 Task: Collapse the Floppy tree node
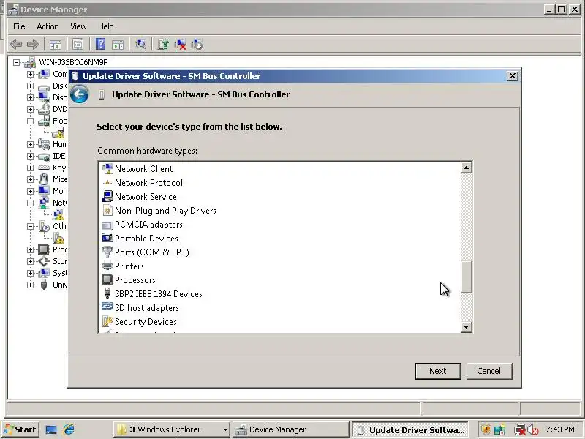(x=30, y=121)
